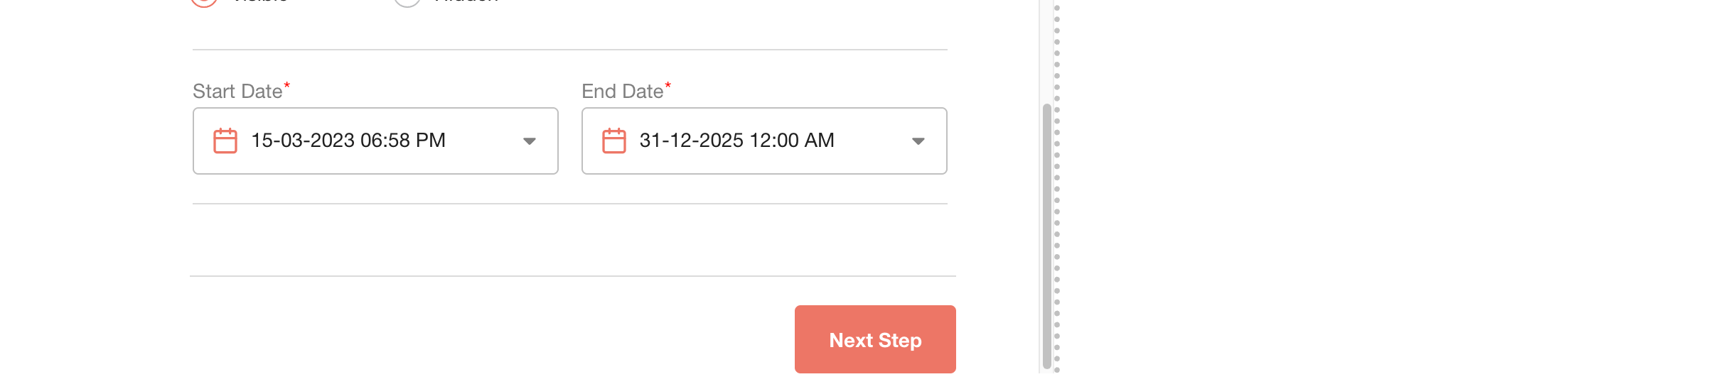This screenshot has width=1726, height=389.
Task: Grab the vertical scrollbar thumb
Action: coord(1046,236)
